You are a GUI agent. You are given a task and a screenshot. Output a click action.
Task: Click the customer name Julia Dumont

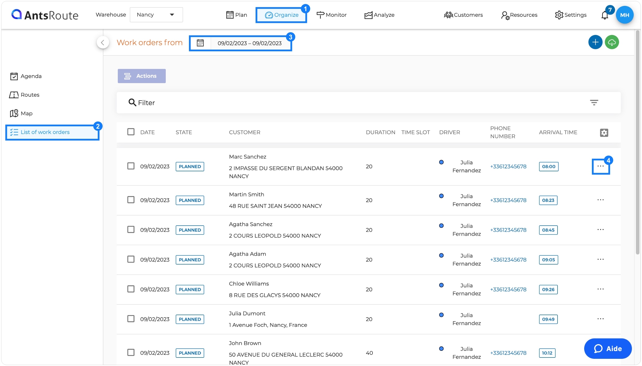[247, 314]
